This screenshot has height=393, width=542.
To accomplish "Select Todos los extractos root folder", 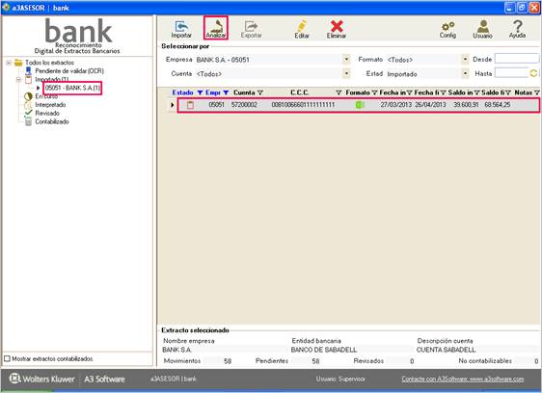I will (x=49, y=63).
